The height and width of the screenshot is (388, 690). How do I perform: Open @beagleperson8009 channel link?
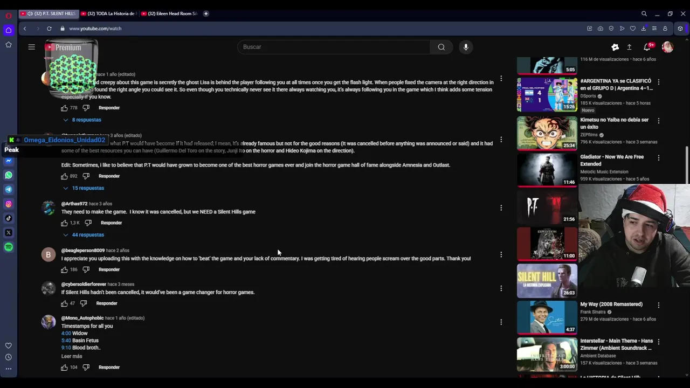[x=82, y=251]
